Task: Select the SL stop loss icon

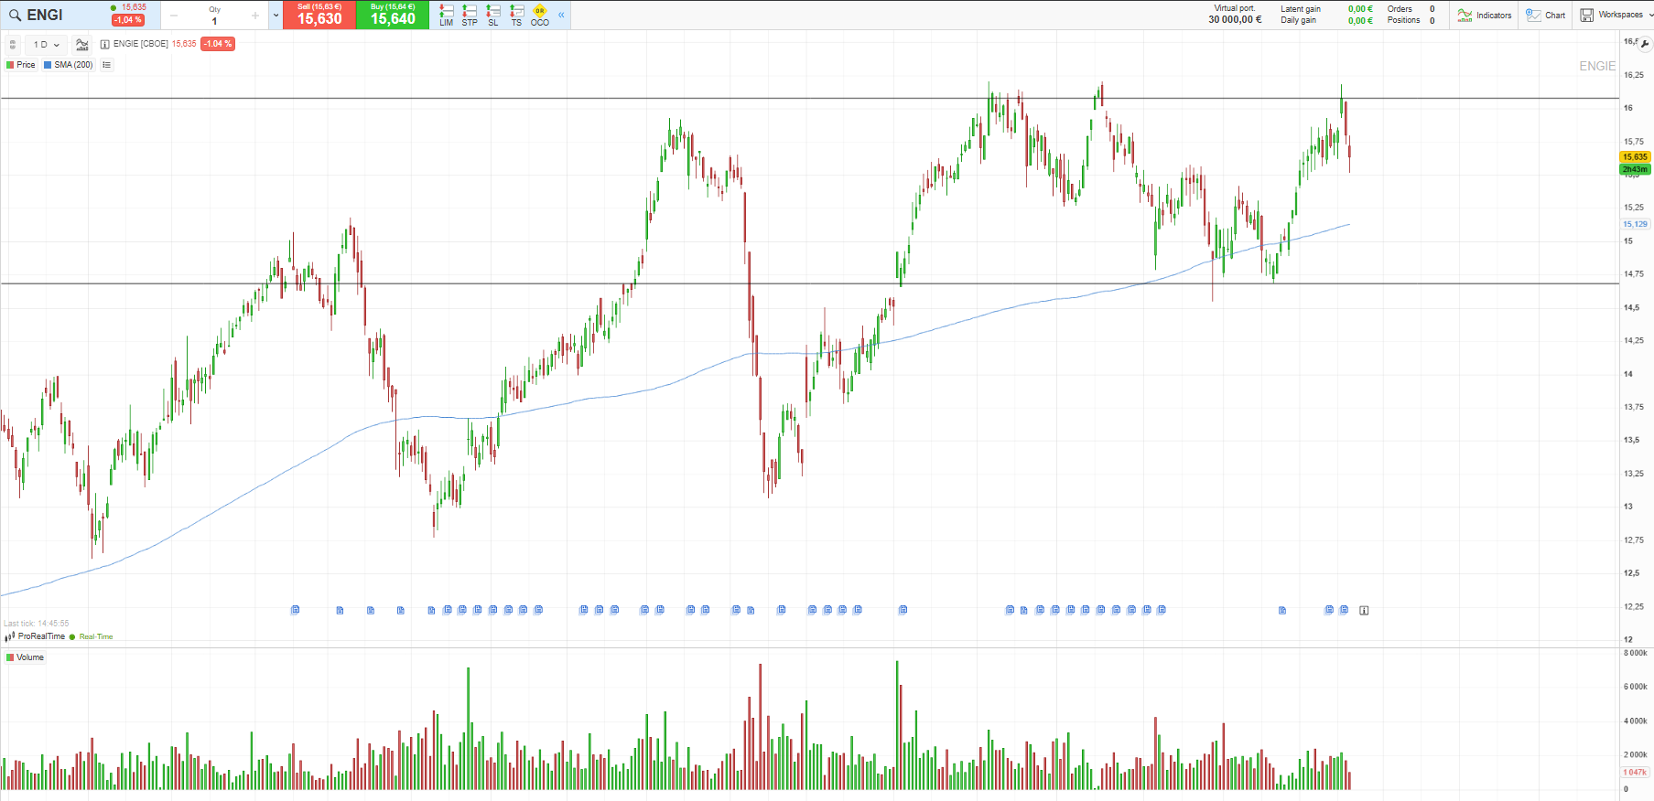Action: coord(493,15)
